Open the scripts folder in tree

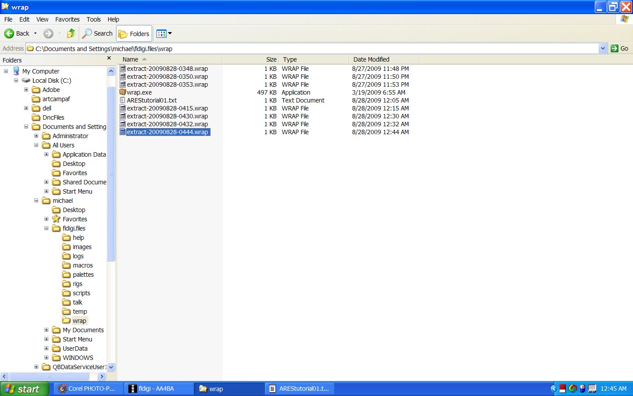click(x=76, y=293)
